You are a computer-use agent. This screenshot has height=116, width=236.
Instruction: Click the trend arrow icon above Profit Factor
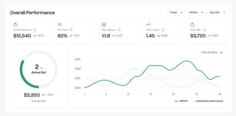(x=148, y=24)
